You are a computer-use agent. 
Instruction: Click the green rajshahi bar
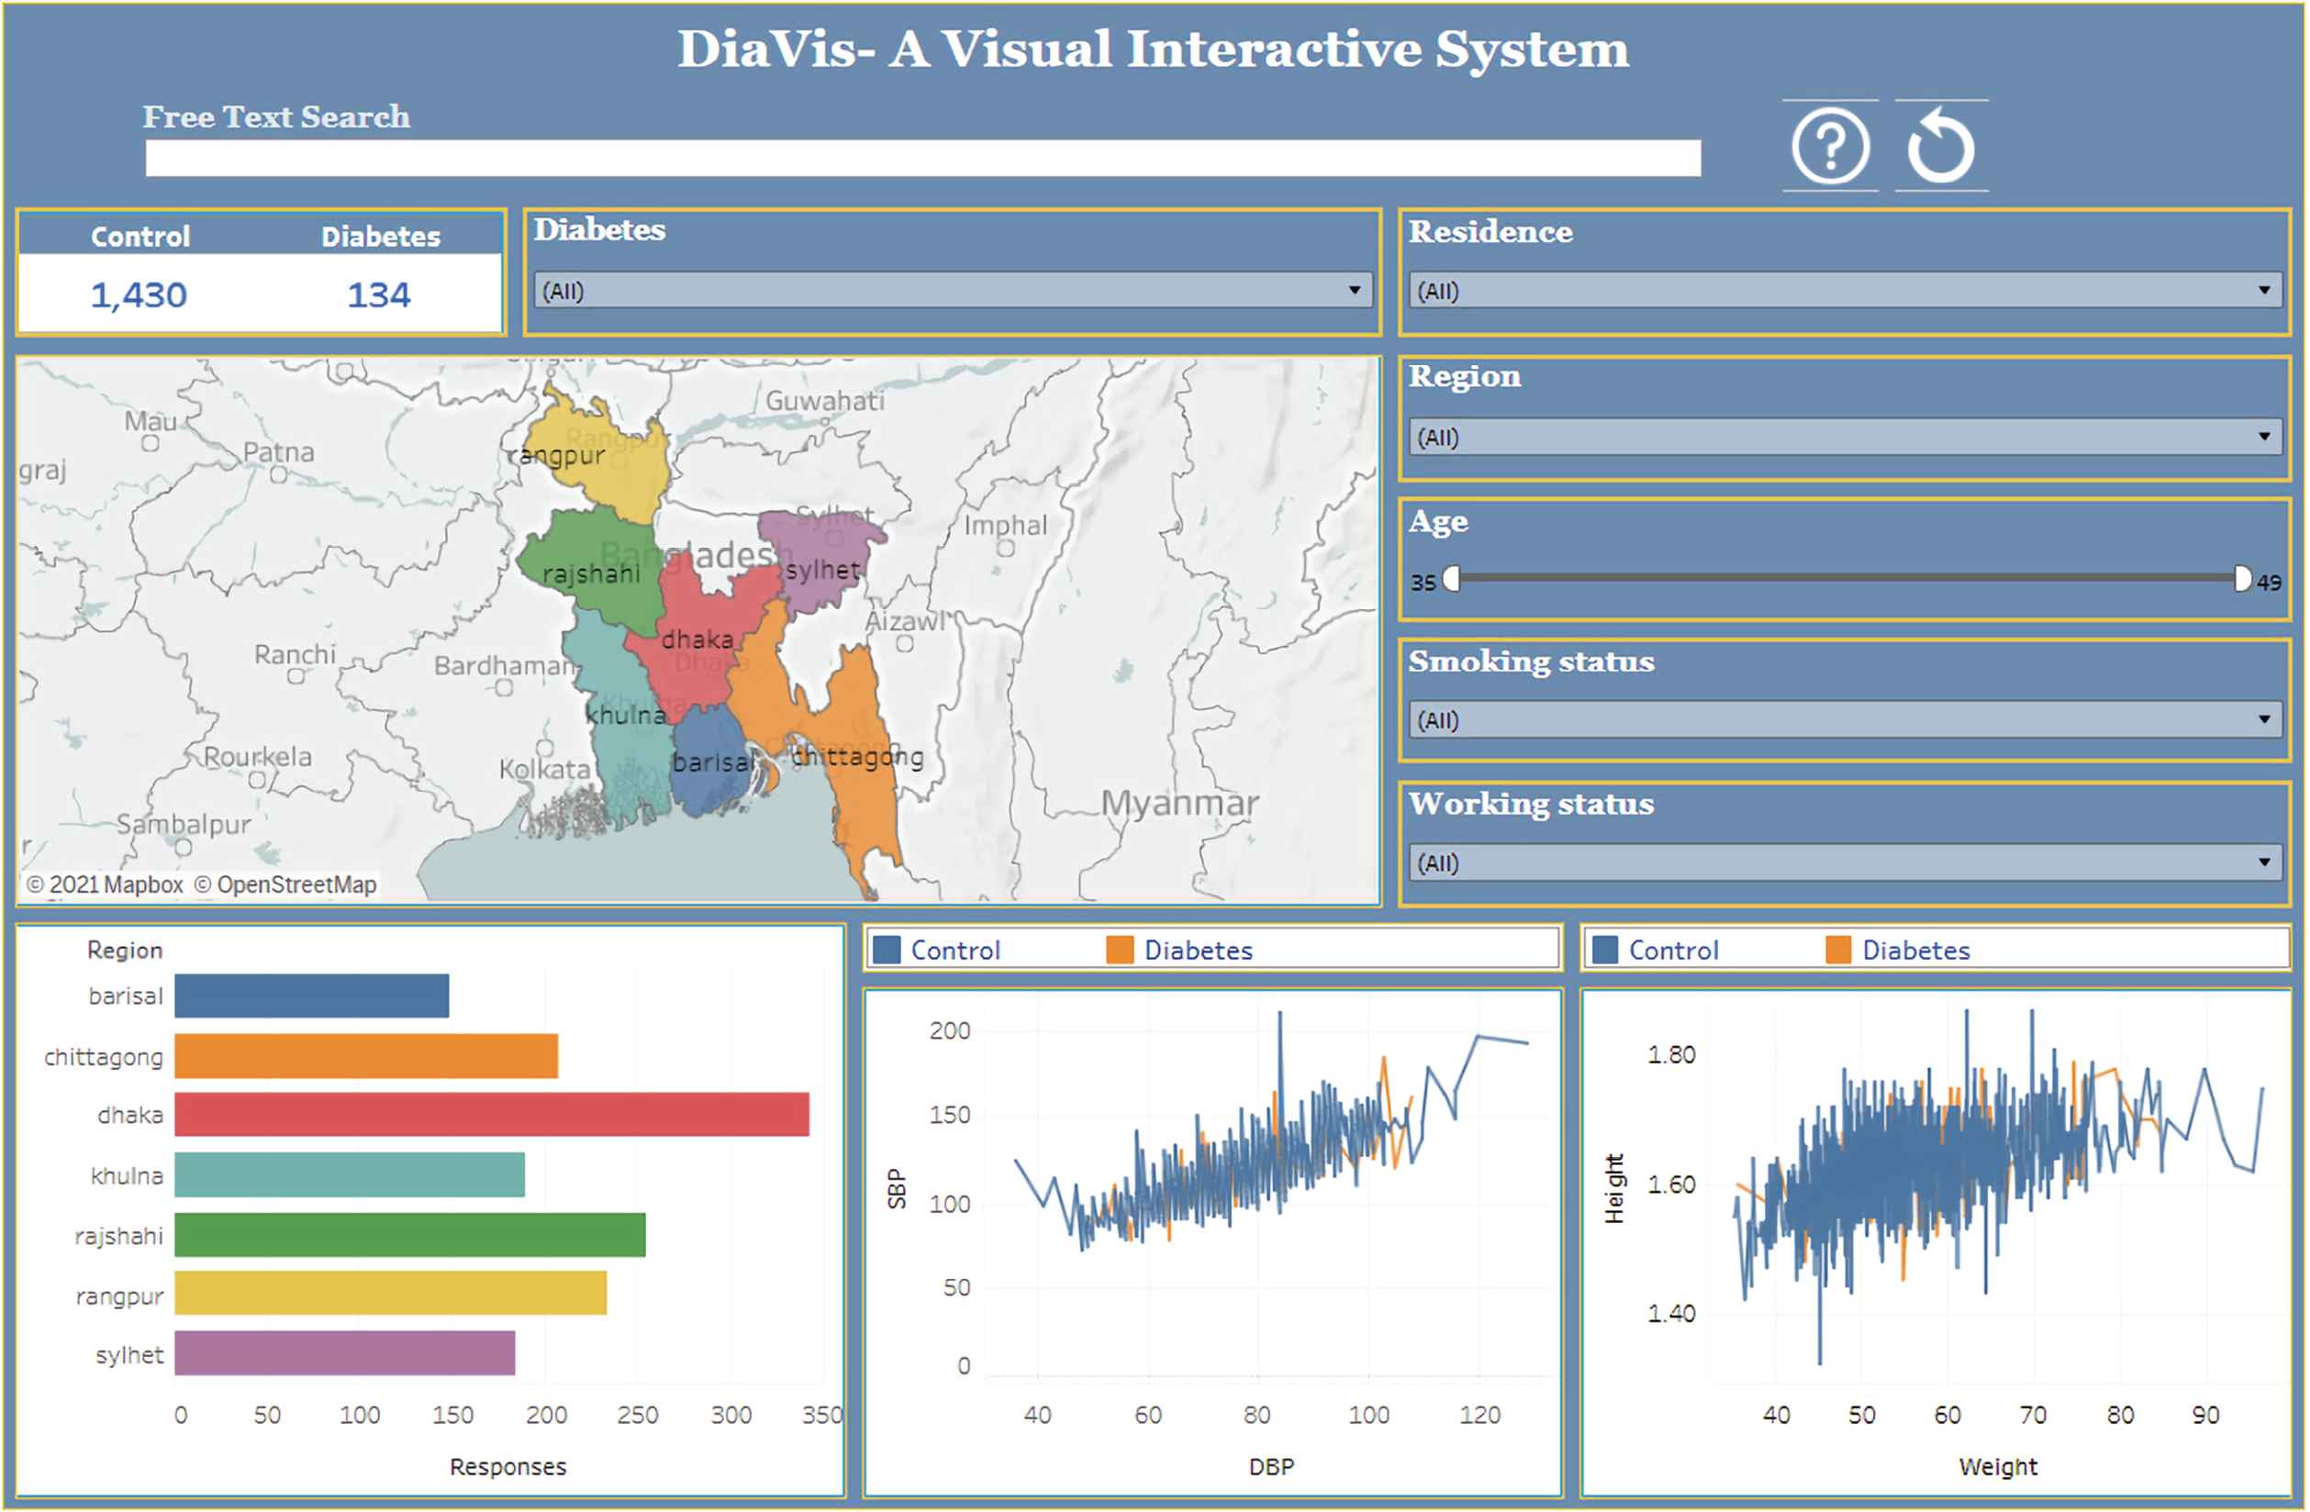pyautogui.click(x=409, y=1236)
